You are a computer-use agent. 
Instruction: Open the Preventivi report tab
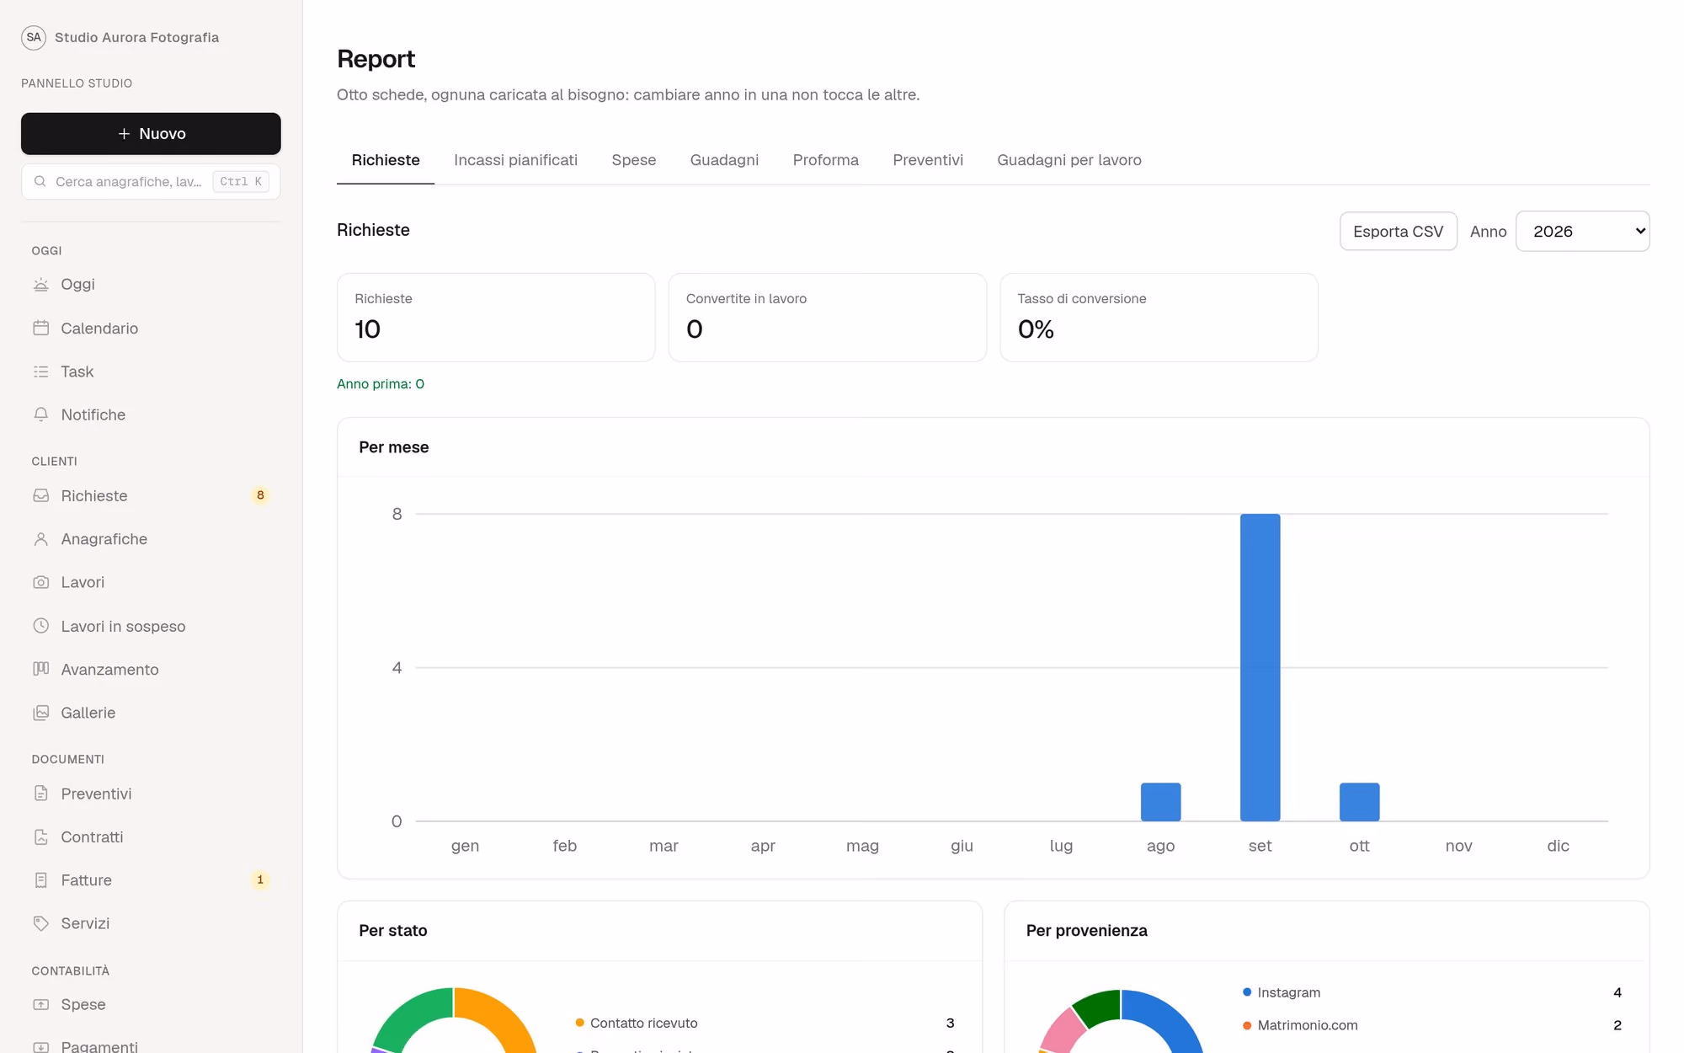pos(928,160)
